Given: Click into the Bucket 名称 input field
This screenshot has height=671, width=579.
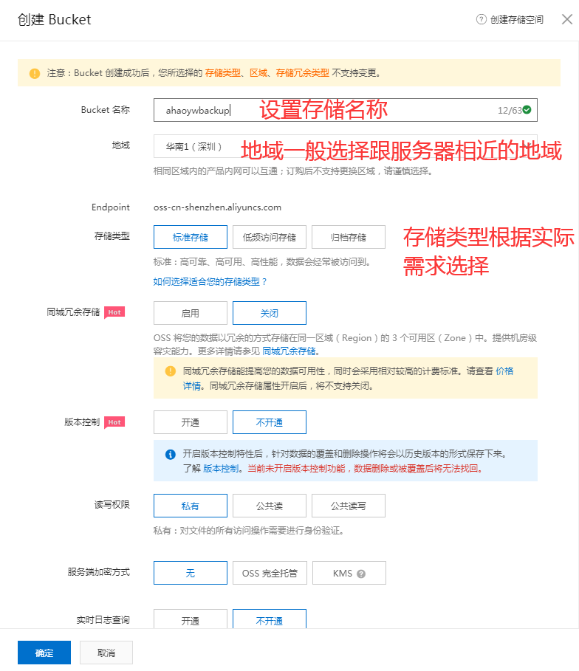Looking at the screenshot, I should click(325, 110).
